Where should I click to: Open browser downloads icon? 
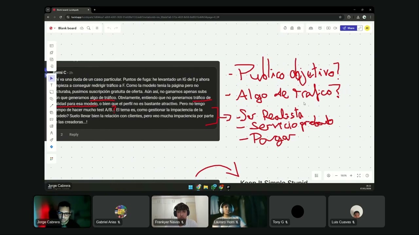[x=358, y=17]
